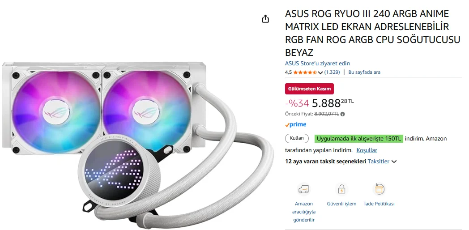Expand the rating breakdown chevron beside stars
469x230 pixels.
click(320, 72)
